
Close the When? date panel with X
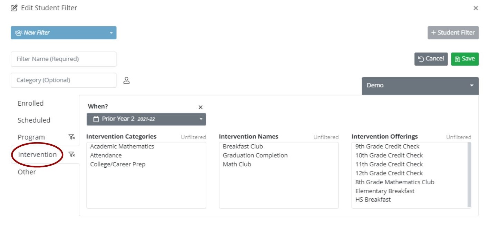(x=200, y=107)
